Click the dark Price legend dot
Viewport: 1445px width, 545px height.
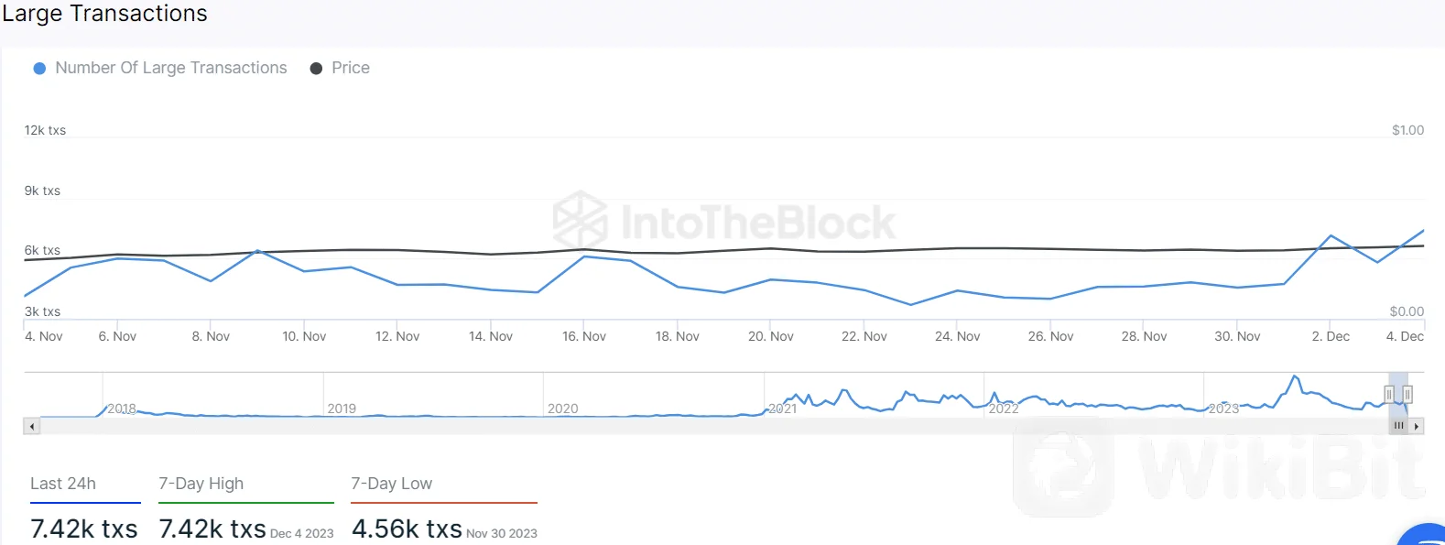[316, 69]
